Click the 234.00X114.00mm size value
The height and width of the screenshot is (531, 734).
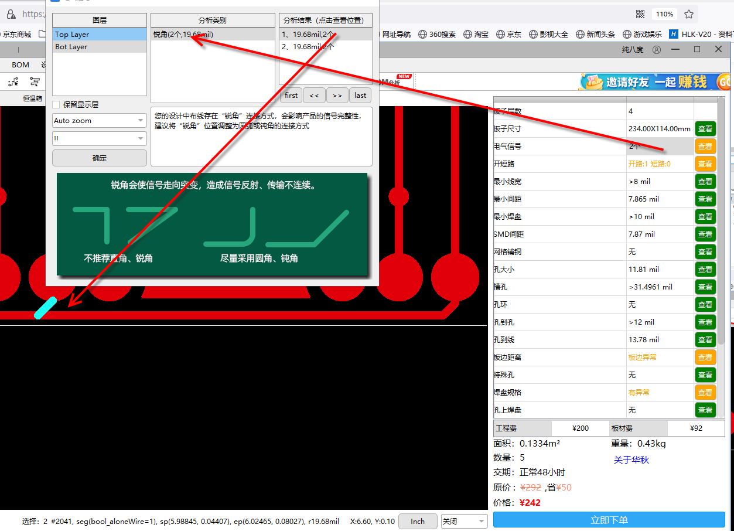tap(659, 129)
